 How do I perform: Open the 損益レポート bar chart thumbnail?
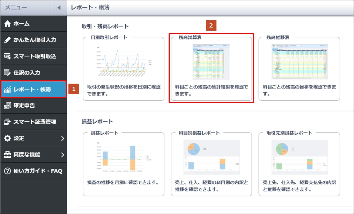[124, 157]
